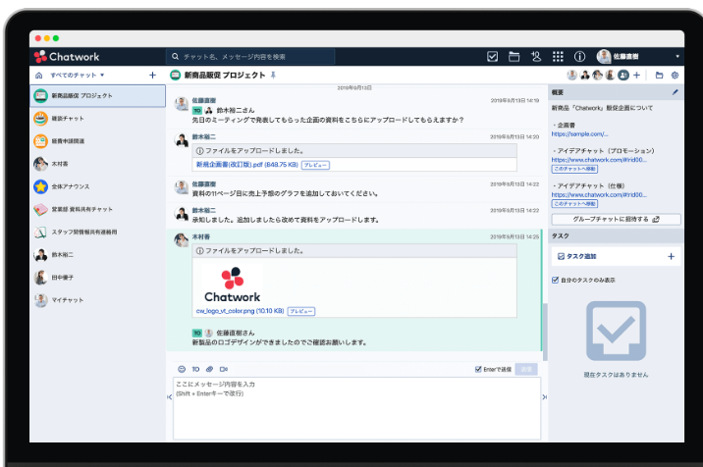Viewport: 703px width, 467px height.
Task: Click the large empty task checkmark illustration
Action: pyautogui.click(x=616, y=331)
